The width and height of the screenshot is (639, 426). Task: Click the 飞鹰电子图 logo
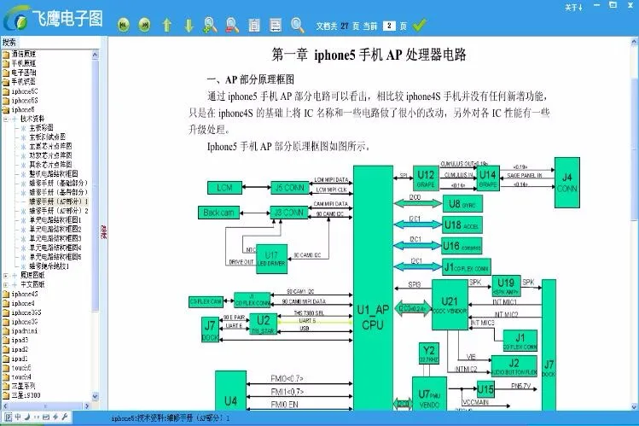tap(54, 19)
